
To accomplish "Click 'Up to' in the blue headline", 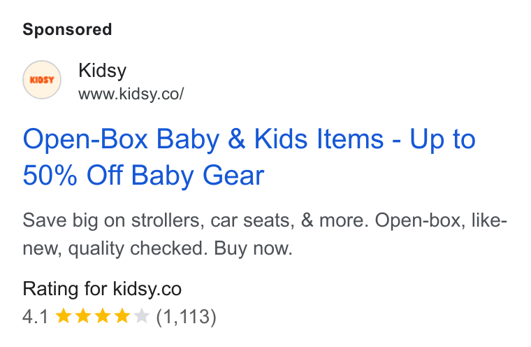I will coord(442,139).
